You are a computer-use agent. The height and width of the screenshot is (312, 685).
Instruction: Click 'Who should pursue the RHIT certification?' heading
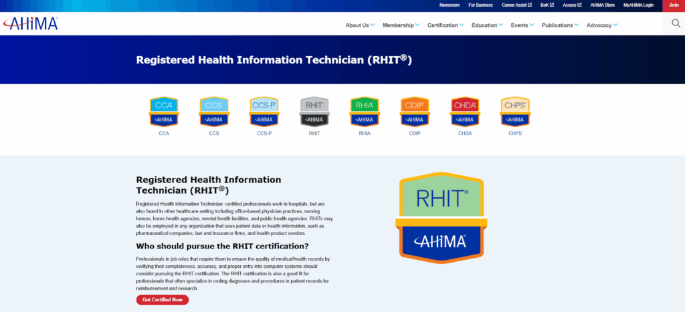click(x=222, y=246)
